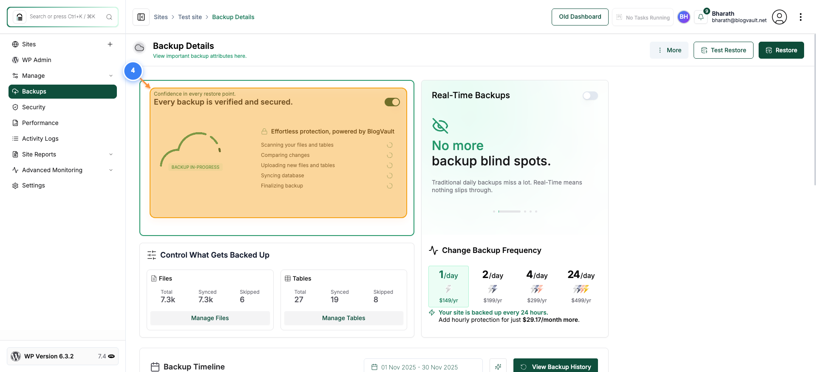Click the sliders icon near Control What Gets Backed Up
Viewport: 816px width, 372px height.
pyautogui.click(x=152, y=255)
